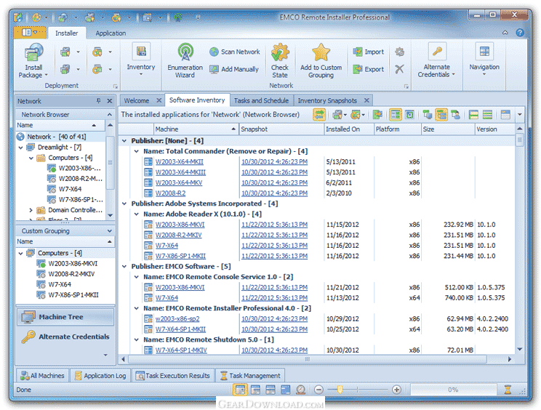541x410 pixels.
Task: Click the zoom slider handle
Action: coord(340,390)
